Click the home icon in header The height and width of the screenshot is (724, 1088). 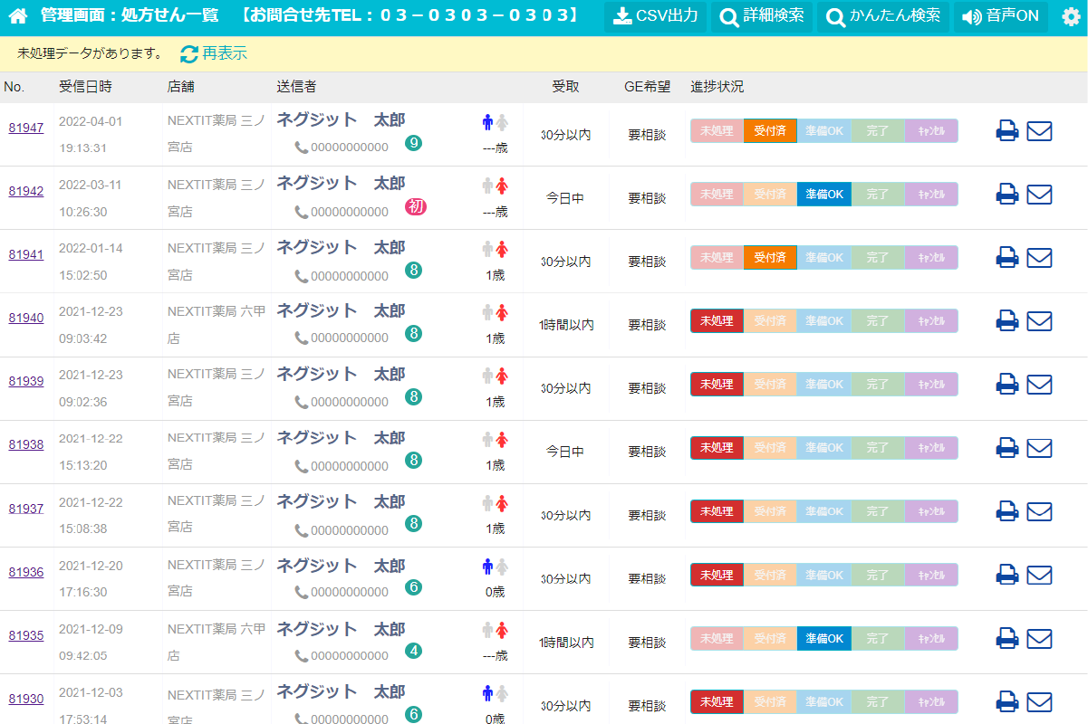pos(18,16)
